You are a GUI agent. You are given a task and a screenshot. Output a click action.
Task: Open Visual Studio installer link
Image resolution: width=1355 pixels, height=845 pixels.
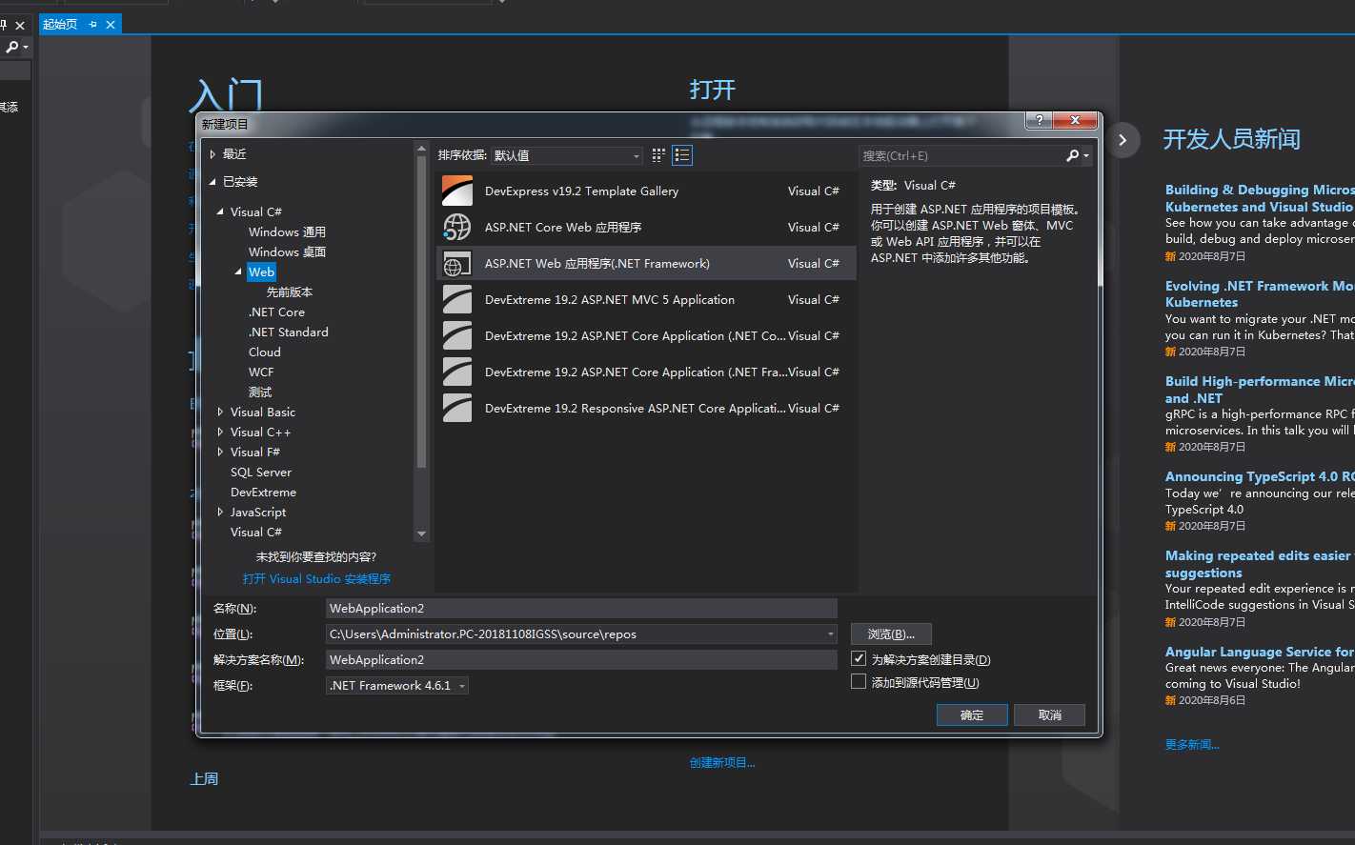click(x=316, y=578)
